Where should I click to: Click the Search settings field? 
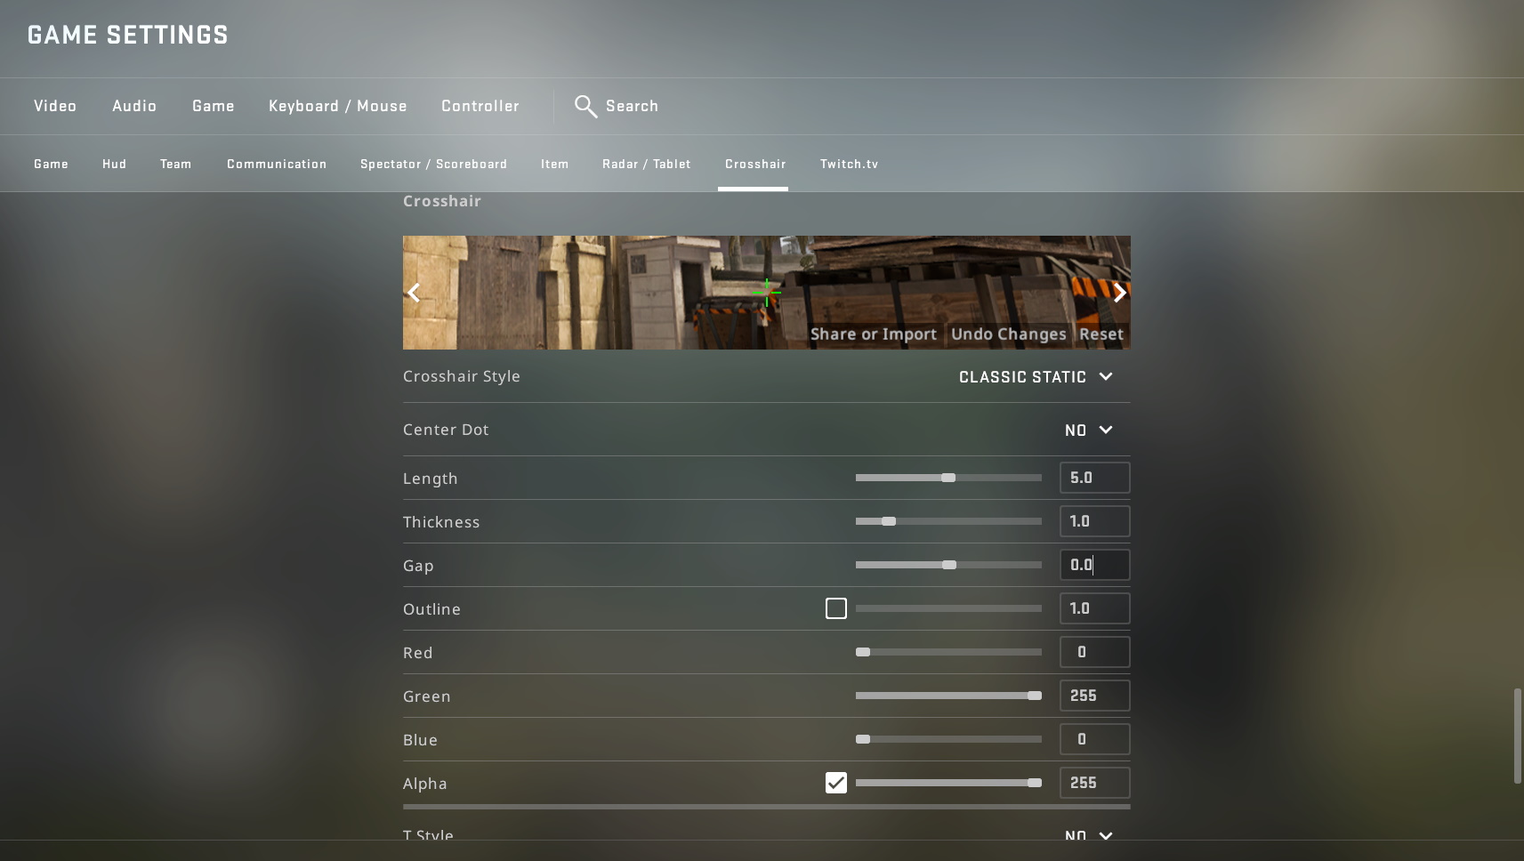coord(633,106)
